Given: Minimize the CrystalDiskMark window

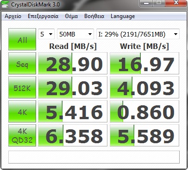Looking at the screenshot, I should 146,3.
